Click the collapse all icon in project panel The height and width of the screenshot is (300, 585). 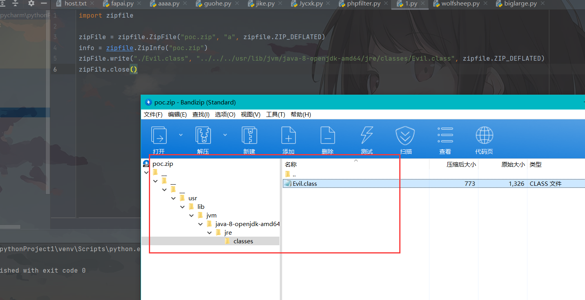pyautogui.click(x=15, y=3)
